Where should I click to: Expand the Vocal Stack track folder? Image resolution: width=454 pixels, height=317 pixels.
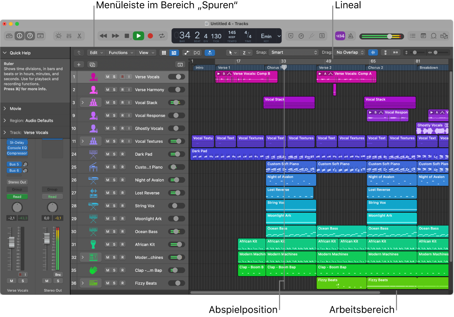pos(83,103)
